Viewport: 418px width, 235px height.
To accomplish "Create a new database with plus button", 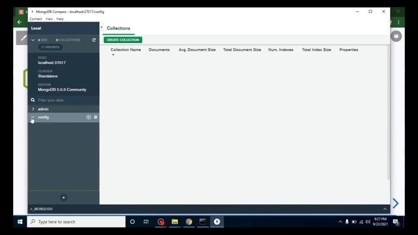I will 63,198.
